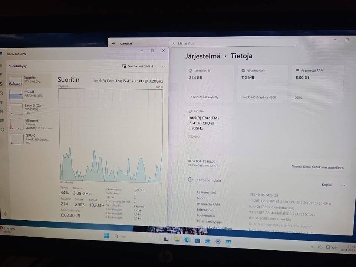Click the uptime value '0:03:30:25'
356x267 pixels.
point(70,215)
